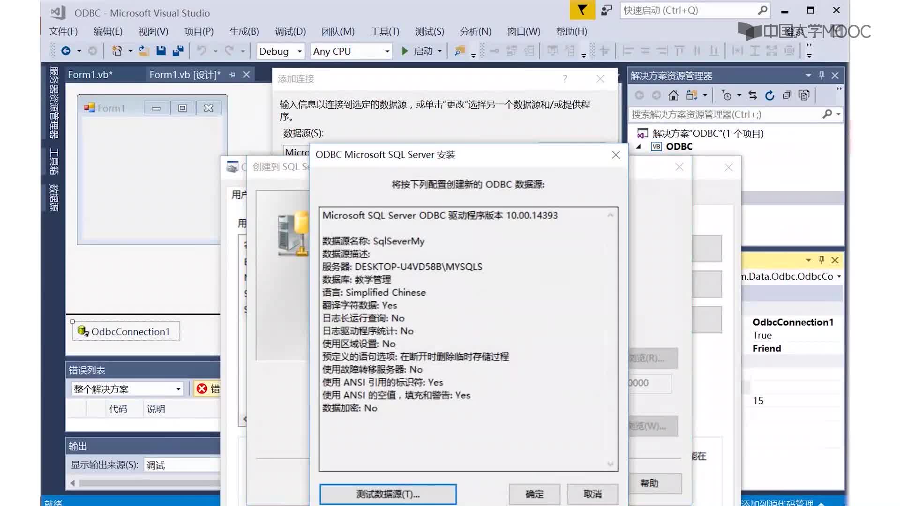900x506 pixels.
Task: Open the File (文件) menu
Action: [x=63, y=31]
